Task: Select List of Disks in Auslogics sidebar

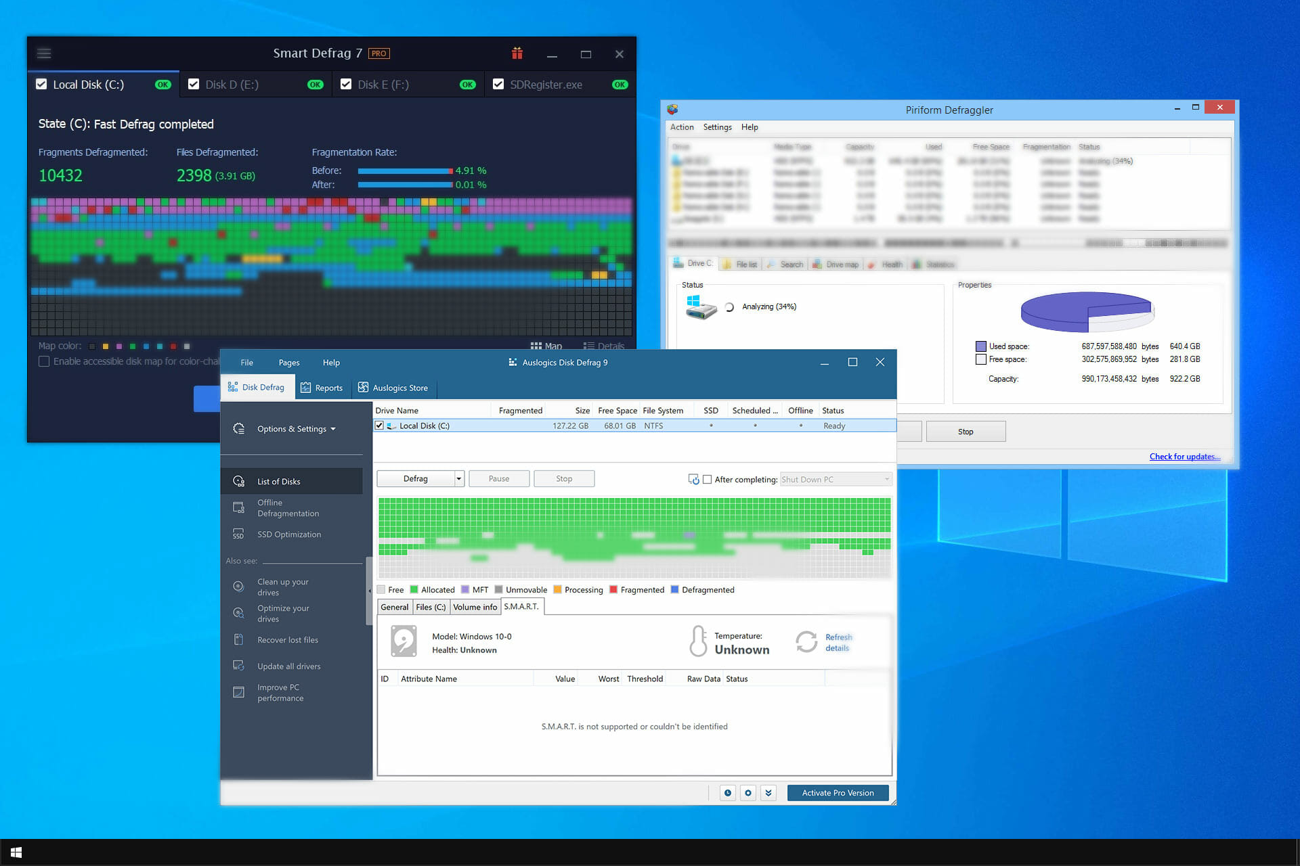Action: pos(292,481)
